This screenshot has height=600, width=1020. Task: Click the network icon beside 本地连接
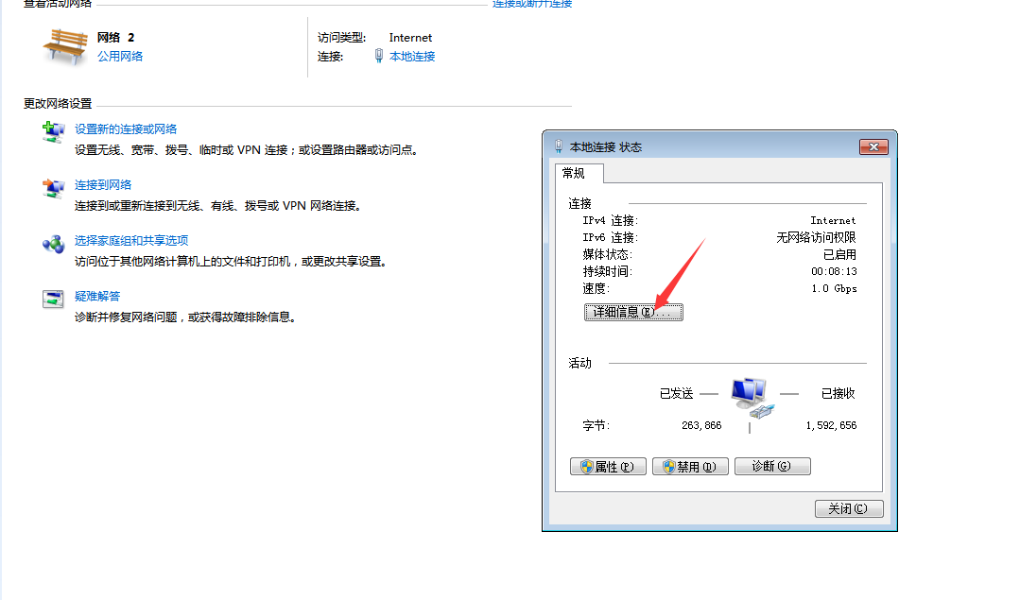pos(379,53)
